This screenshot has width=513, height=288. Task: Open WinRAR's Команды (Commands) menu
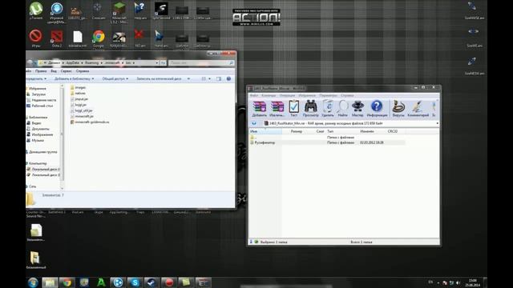tap(269, 95)
